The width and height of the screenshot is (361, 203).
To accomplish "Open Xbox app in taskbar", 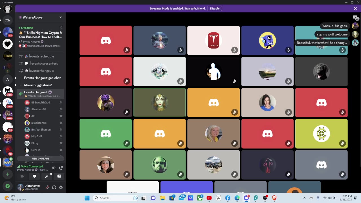I will [200, 198].
